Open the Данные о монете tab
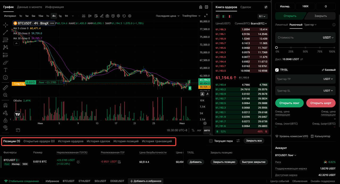This screenshot has height=184, width=340. [x=29, y=7]
